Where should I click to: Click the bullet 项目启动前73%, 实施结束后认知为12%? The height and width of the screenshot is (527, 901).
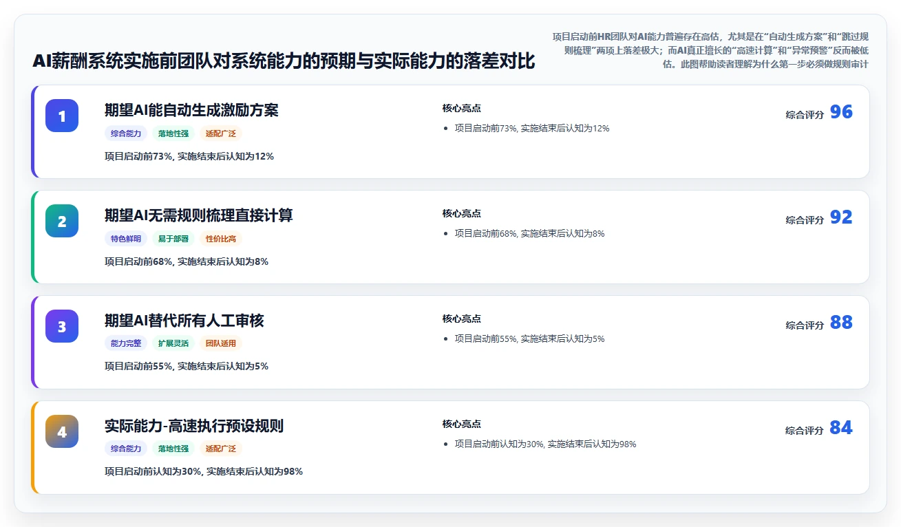[x=531, y=128]
